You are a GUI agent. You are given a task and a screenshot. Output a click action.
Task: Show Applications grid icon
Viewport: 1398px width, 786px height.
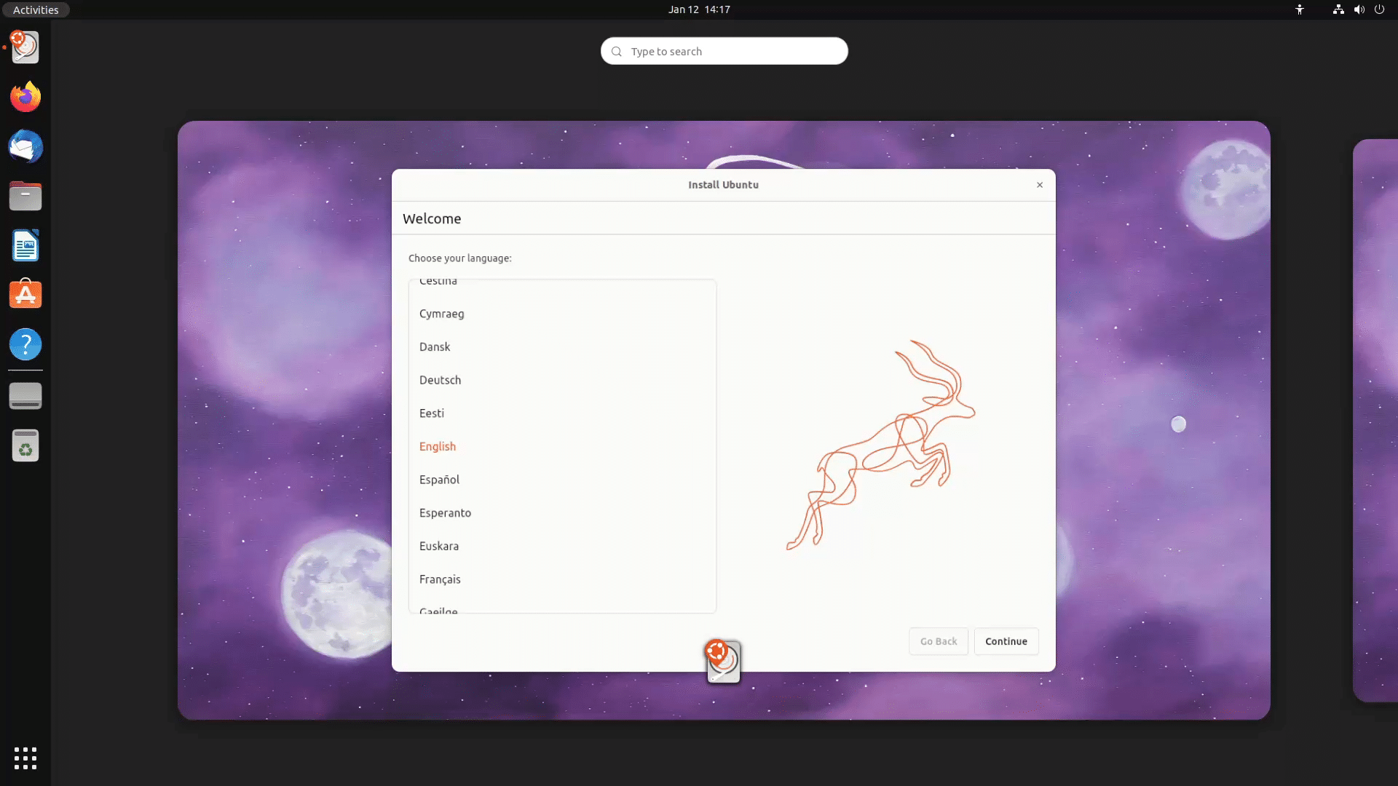tap(25, 758)
